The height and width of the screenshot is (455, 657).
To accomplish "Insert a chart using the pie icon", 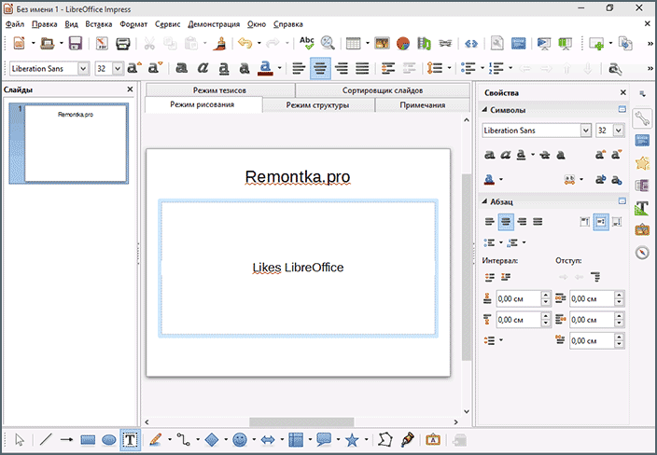I will click(402, 43).
